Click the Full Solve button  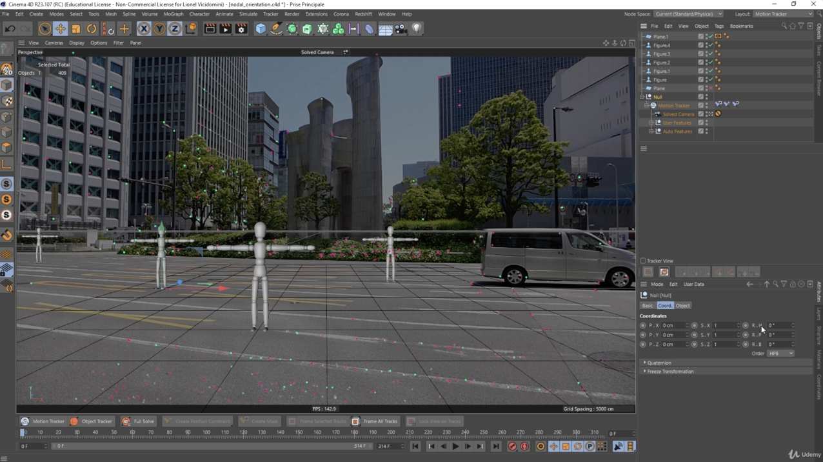[138, 421]
